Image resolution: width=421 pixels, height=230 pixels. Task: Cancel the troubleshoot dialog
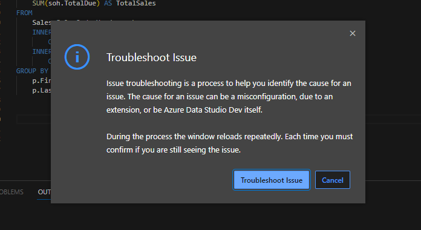click(333, 180)
